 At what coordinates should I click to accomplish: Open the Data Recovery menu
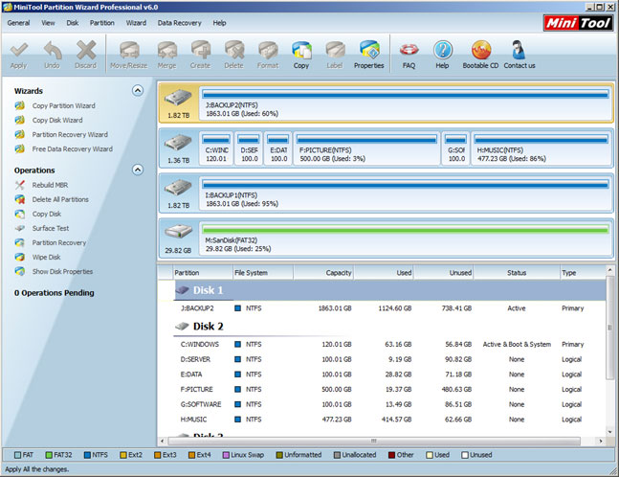click(x=179, y=23)
